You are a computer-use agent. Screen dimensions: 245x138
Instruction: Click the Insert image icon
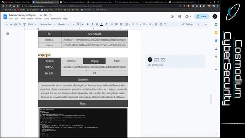click(x=121, y=25)
